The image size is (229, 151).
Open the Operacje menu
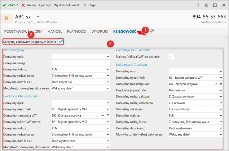click(x=45, y=5)
